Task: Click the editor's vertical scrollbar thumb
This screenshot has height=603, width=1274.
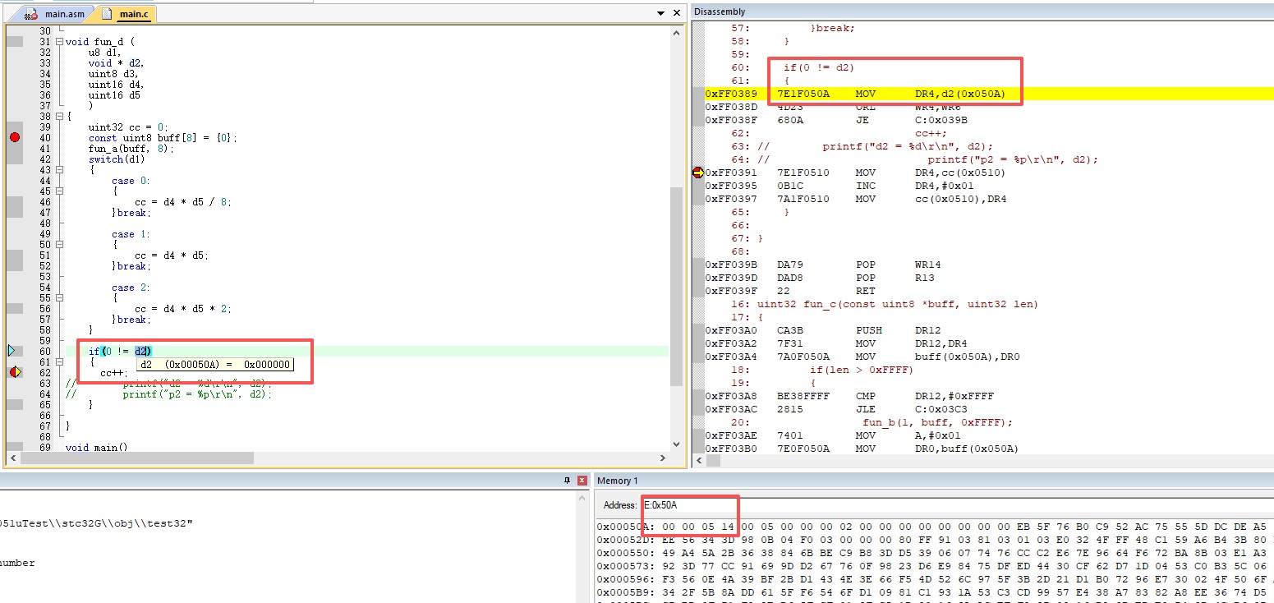Action: pos(677,286)
